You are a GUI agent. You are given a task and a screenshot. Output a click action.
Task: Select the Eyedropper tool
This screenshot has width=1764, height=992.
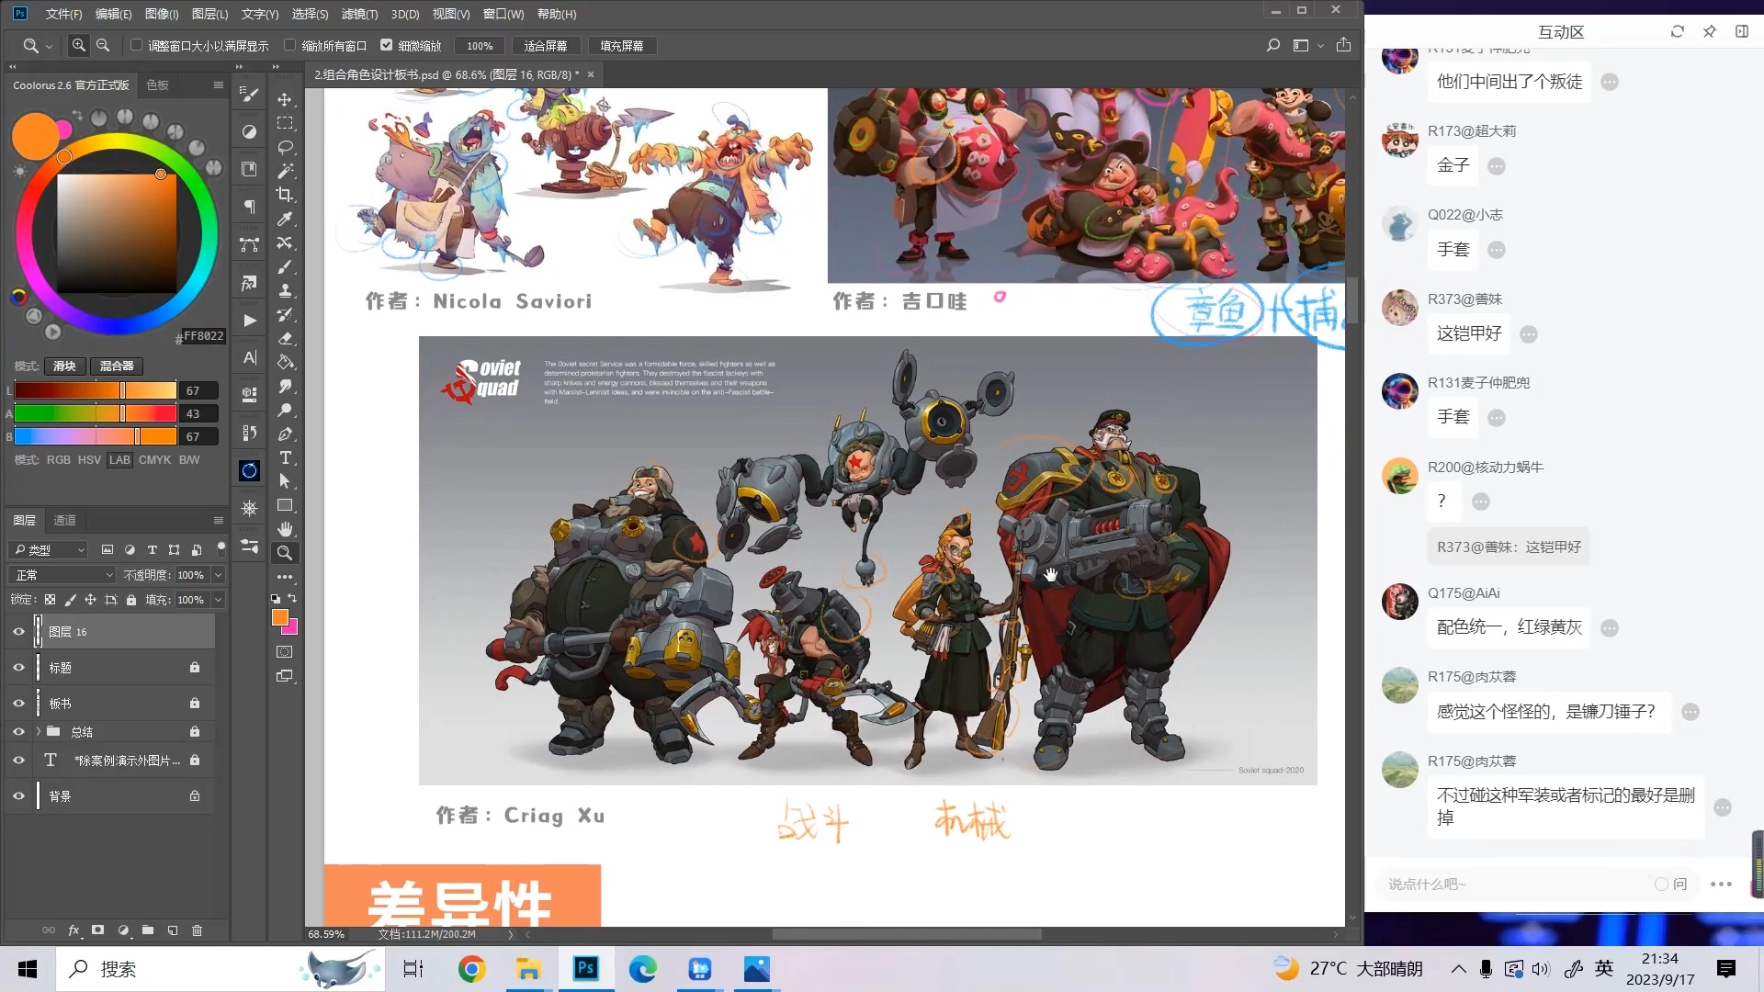click(x=285, y=219)
